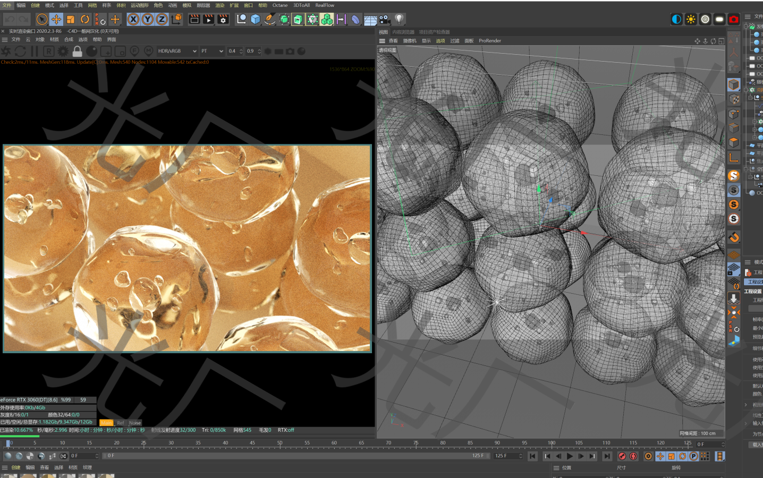Open the ProRender menu in the viewport header

coord(489,40)
